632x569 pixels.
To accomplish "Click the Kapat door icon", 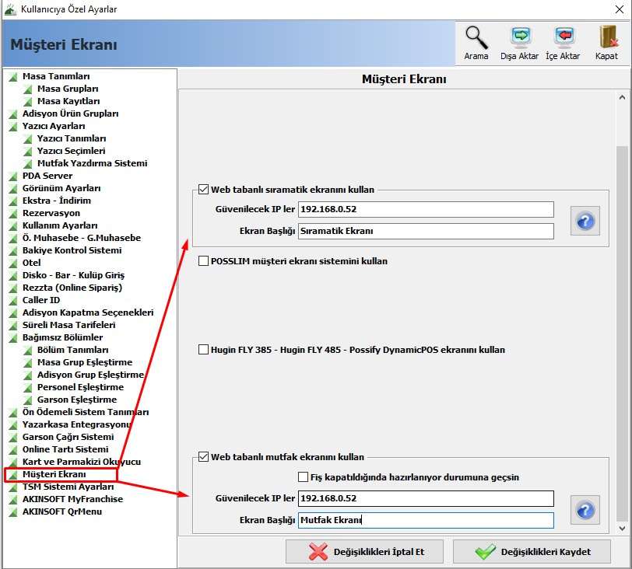I will [x=607, y=37].
